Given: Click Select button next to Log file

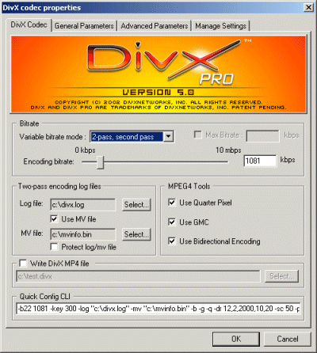Looking at the screenshot, I should 136,204.
